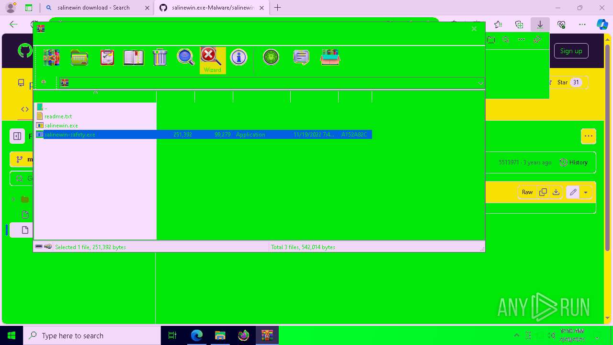This screenshot has width=613, height=345.
Task: Click the View file book icon
Action: [133, 57]
